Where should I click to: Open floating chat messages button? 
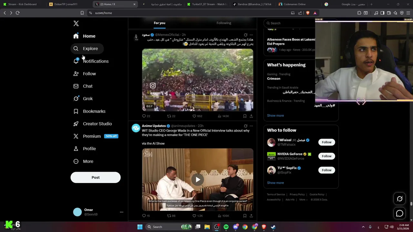pyautogui.click(x=399, y=213)
